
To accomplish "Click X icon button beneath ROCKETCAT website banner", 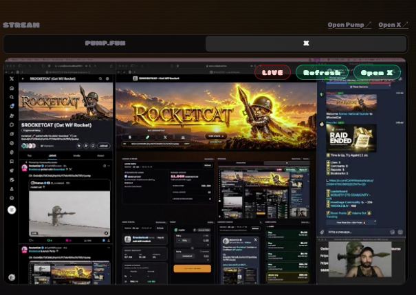I will [x=165, y=137].
